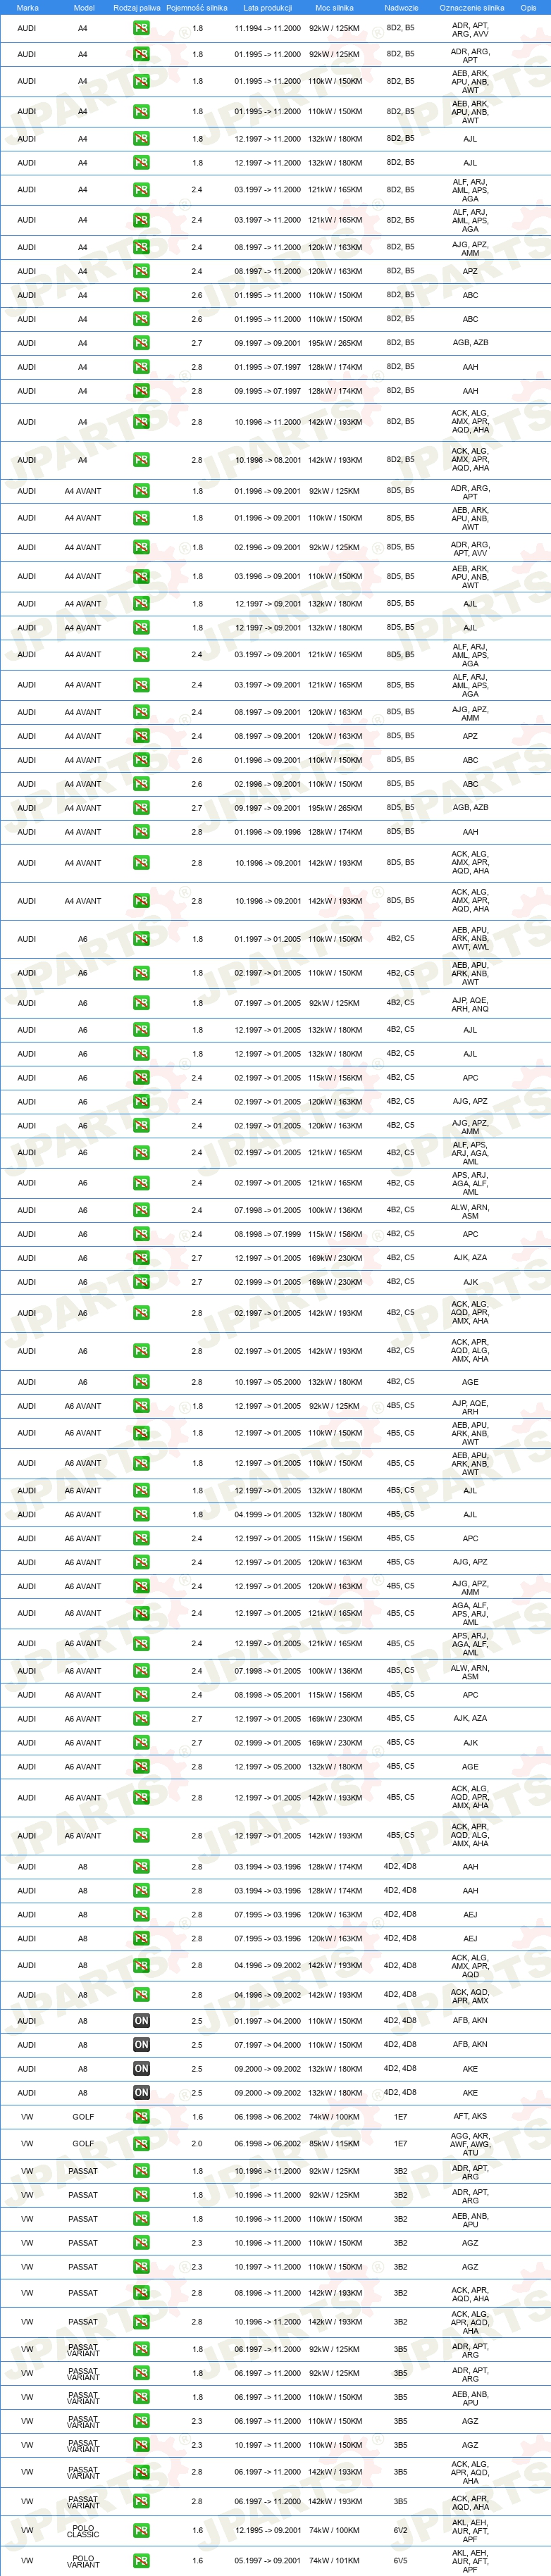Image resolution: width=551 pixels, height=2576 pixels.
Task: Select 'ARG, AVV' engine code cell in 11.1994 row
Action: [470, 34]
